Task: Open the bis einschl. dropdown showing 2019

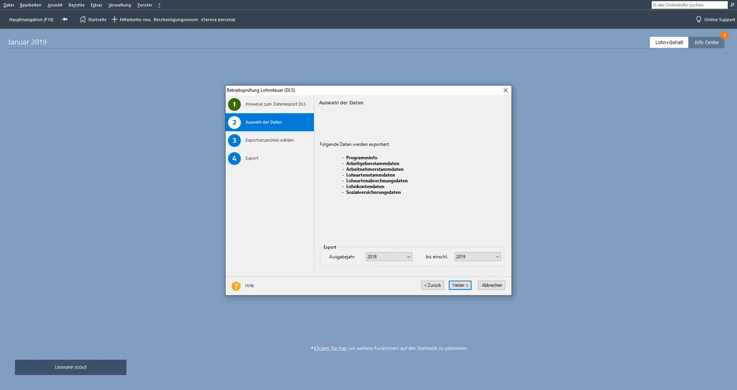Action: 477,257
